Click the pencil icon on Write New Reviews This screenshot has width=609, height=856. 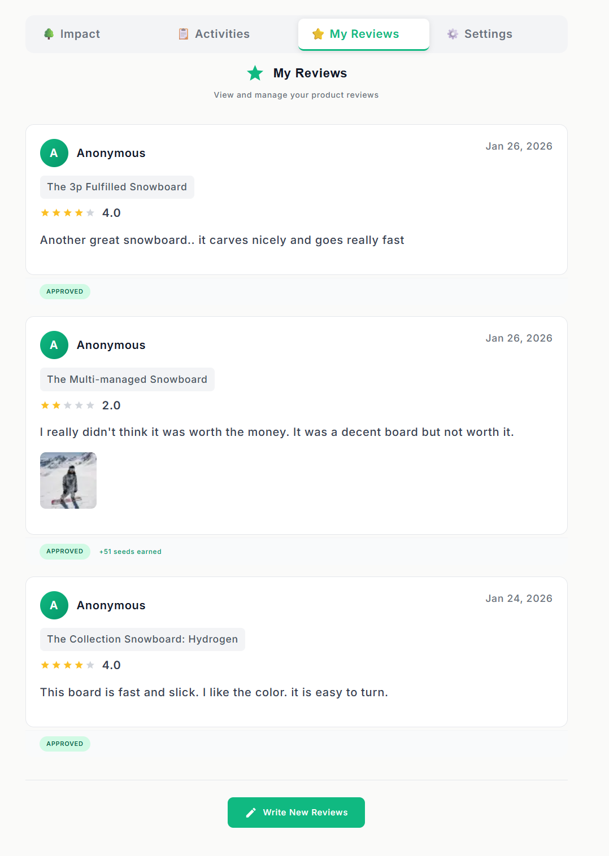coord(251,813)
